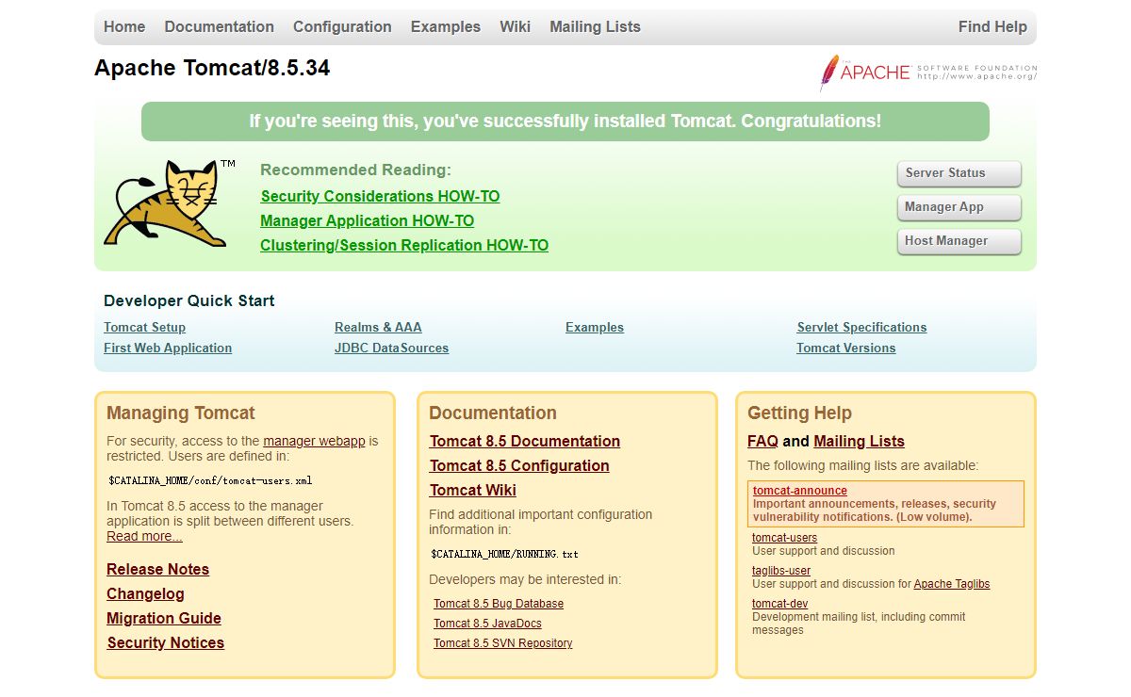Open Documentation in the top navigation
The height and width of the screenshot is (697, 1131).
point(220,26)
